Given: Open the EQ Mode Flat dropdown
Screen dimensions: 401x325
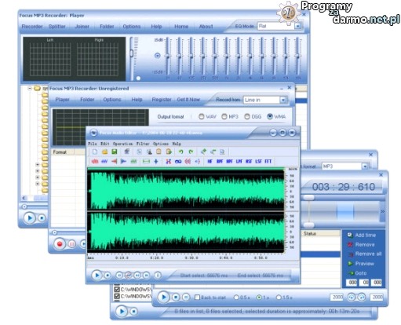Looking at the screenshot, I should click(x=297, y=26).
